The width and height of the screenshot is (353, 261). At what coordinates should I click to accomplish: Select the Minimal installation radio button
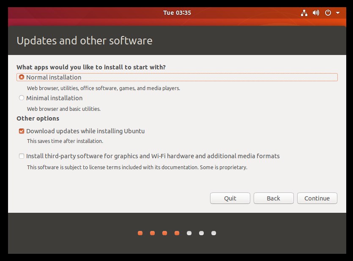tap(22, 98)
